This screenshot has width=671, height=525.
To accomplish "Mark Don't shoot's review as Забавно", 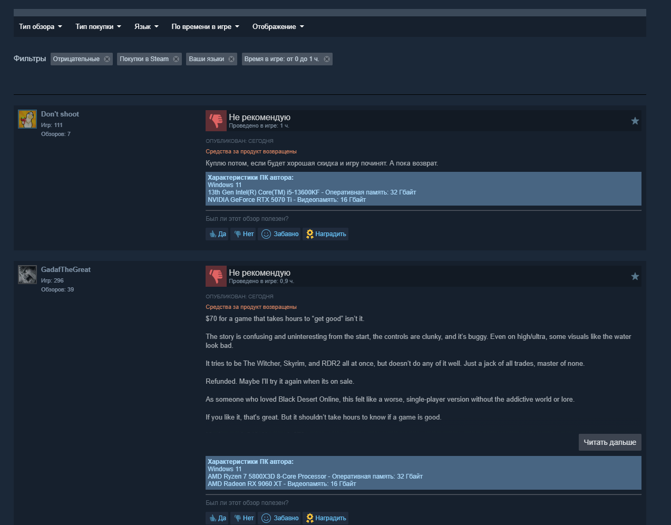I will click(x=279, y=234).
